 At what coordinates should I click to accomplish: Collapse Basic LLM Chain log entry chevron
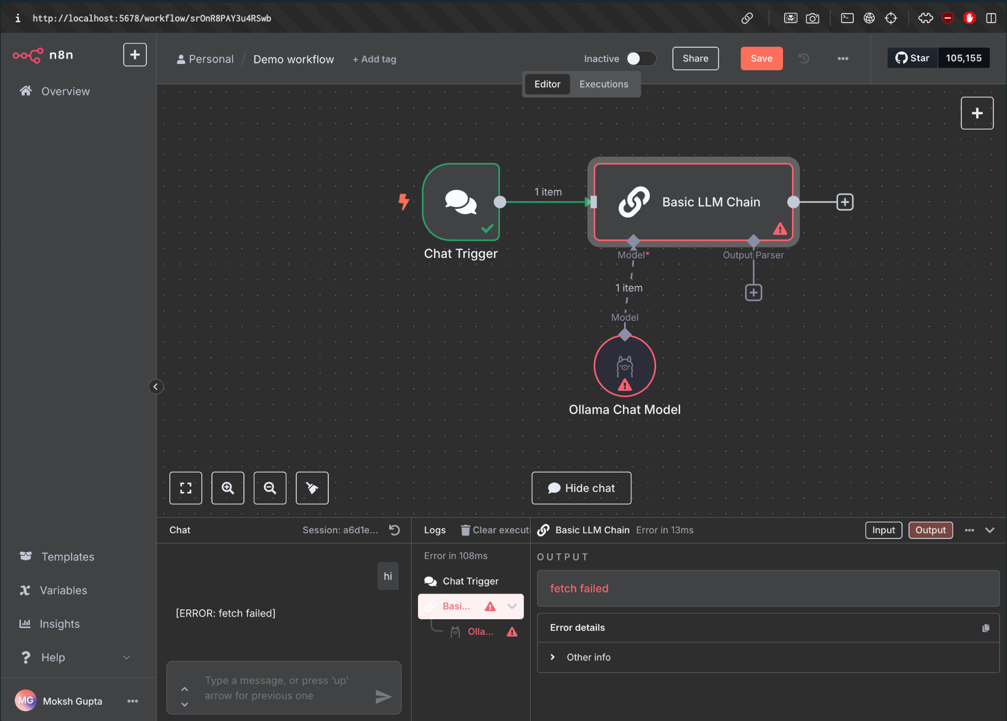tap(512, 606)
